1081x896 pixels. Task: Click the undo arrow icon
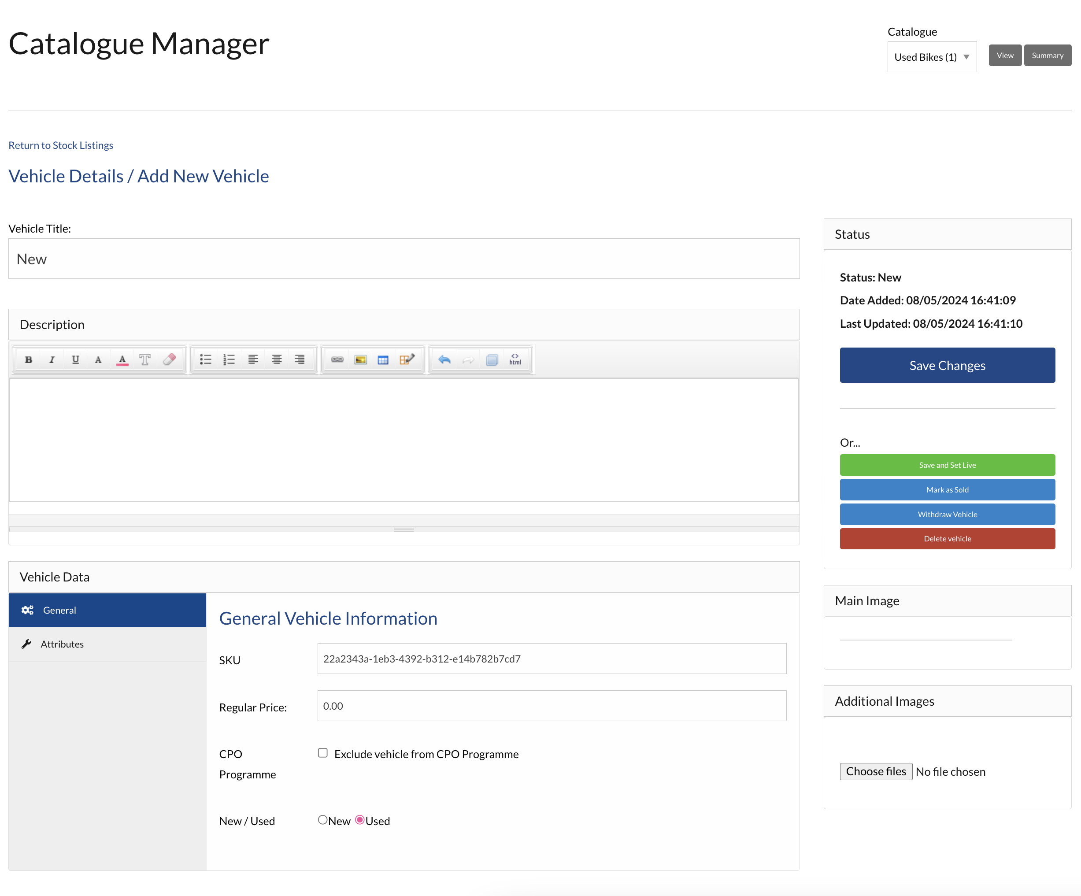(445, 360)
